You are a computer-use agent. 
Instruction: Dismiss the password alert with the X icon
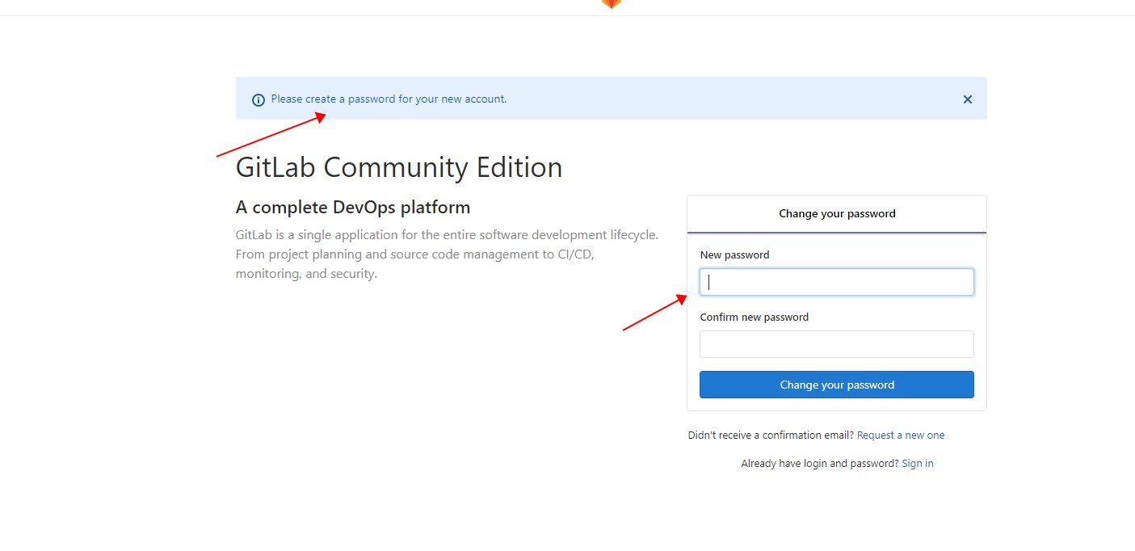pyautogui.click(x=967, y=99)
